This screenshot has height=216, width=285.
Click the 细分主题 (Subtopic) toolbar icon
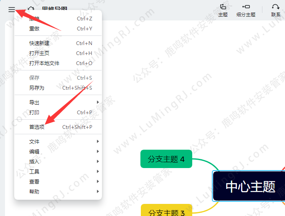point(246,10)
